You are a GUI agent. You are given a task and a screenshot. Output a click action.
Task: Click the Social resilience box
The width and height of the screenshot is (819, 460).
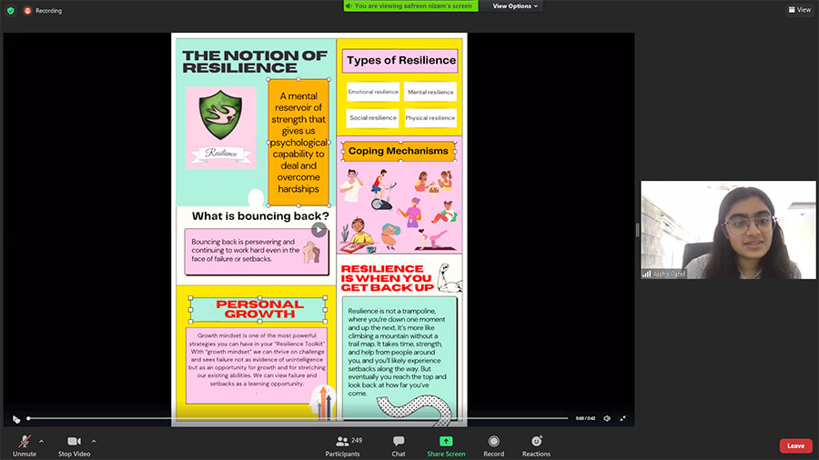373,118
